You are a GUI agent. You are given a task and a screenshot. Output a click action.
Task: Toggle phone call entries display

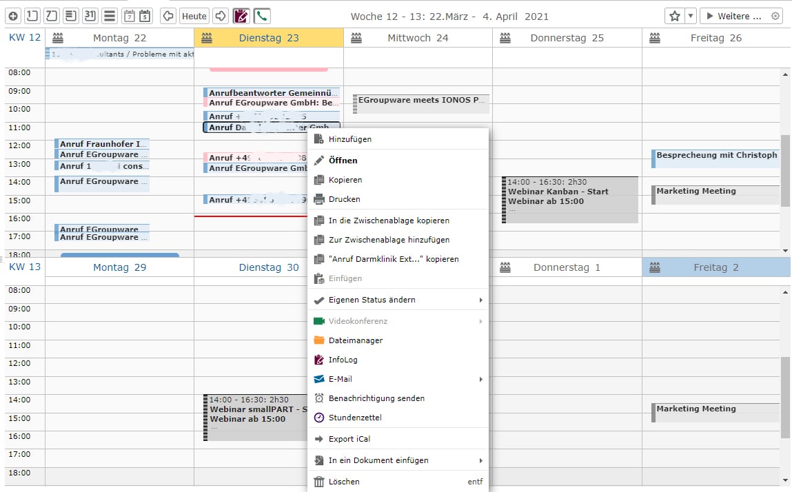pos(262,16)
